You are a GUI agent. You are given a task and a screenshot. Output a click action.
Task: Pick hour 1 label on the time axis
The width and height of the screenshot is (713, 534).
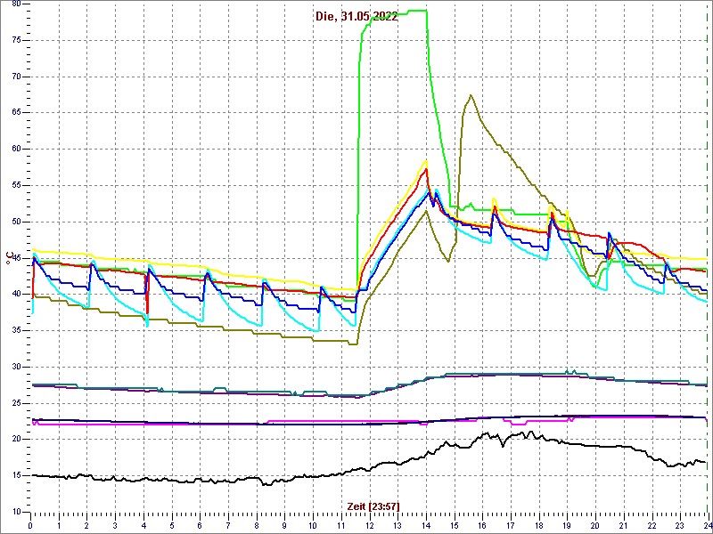coord(59,526)
